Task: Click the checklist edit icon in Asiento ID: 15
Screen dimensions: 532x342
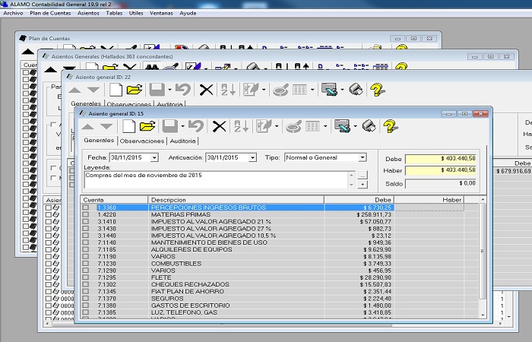Action: click(264, 127)
